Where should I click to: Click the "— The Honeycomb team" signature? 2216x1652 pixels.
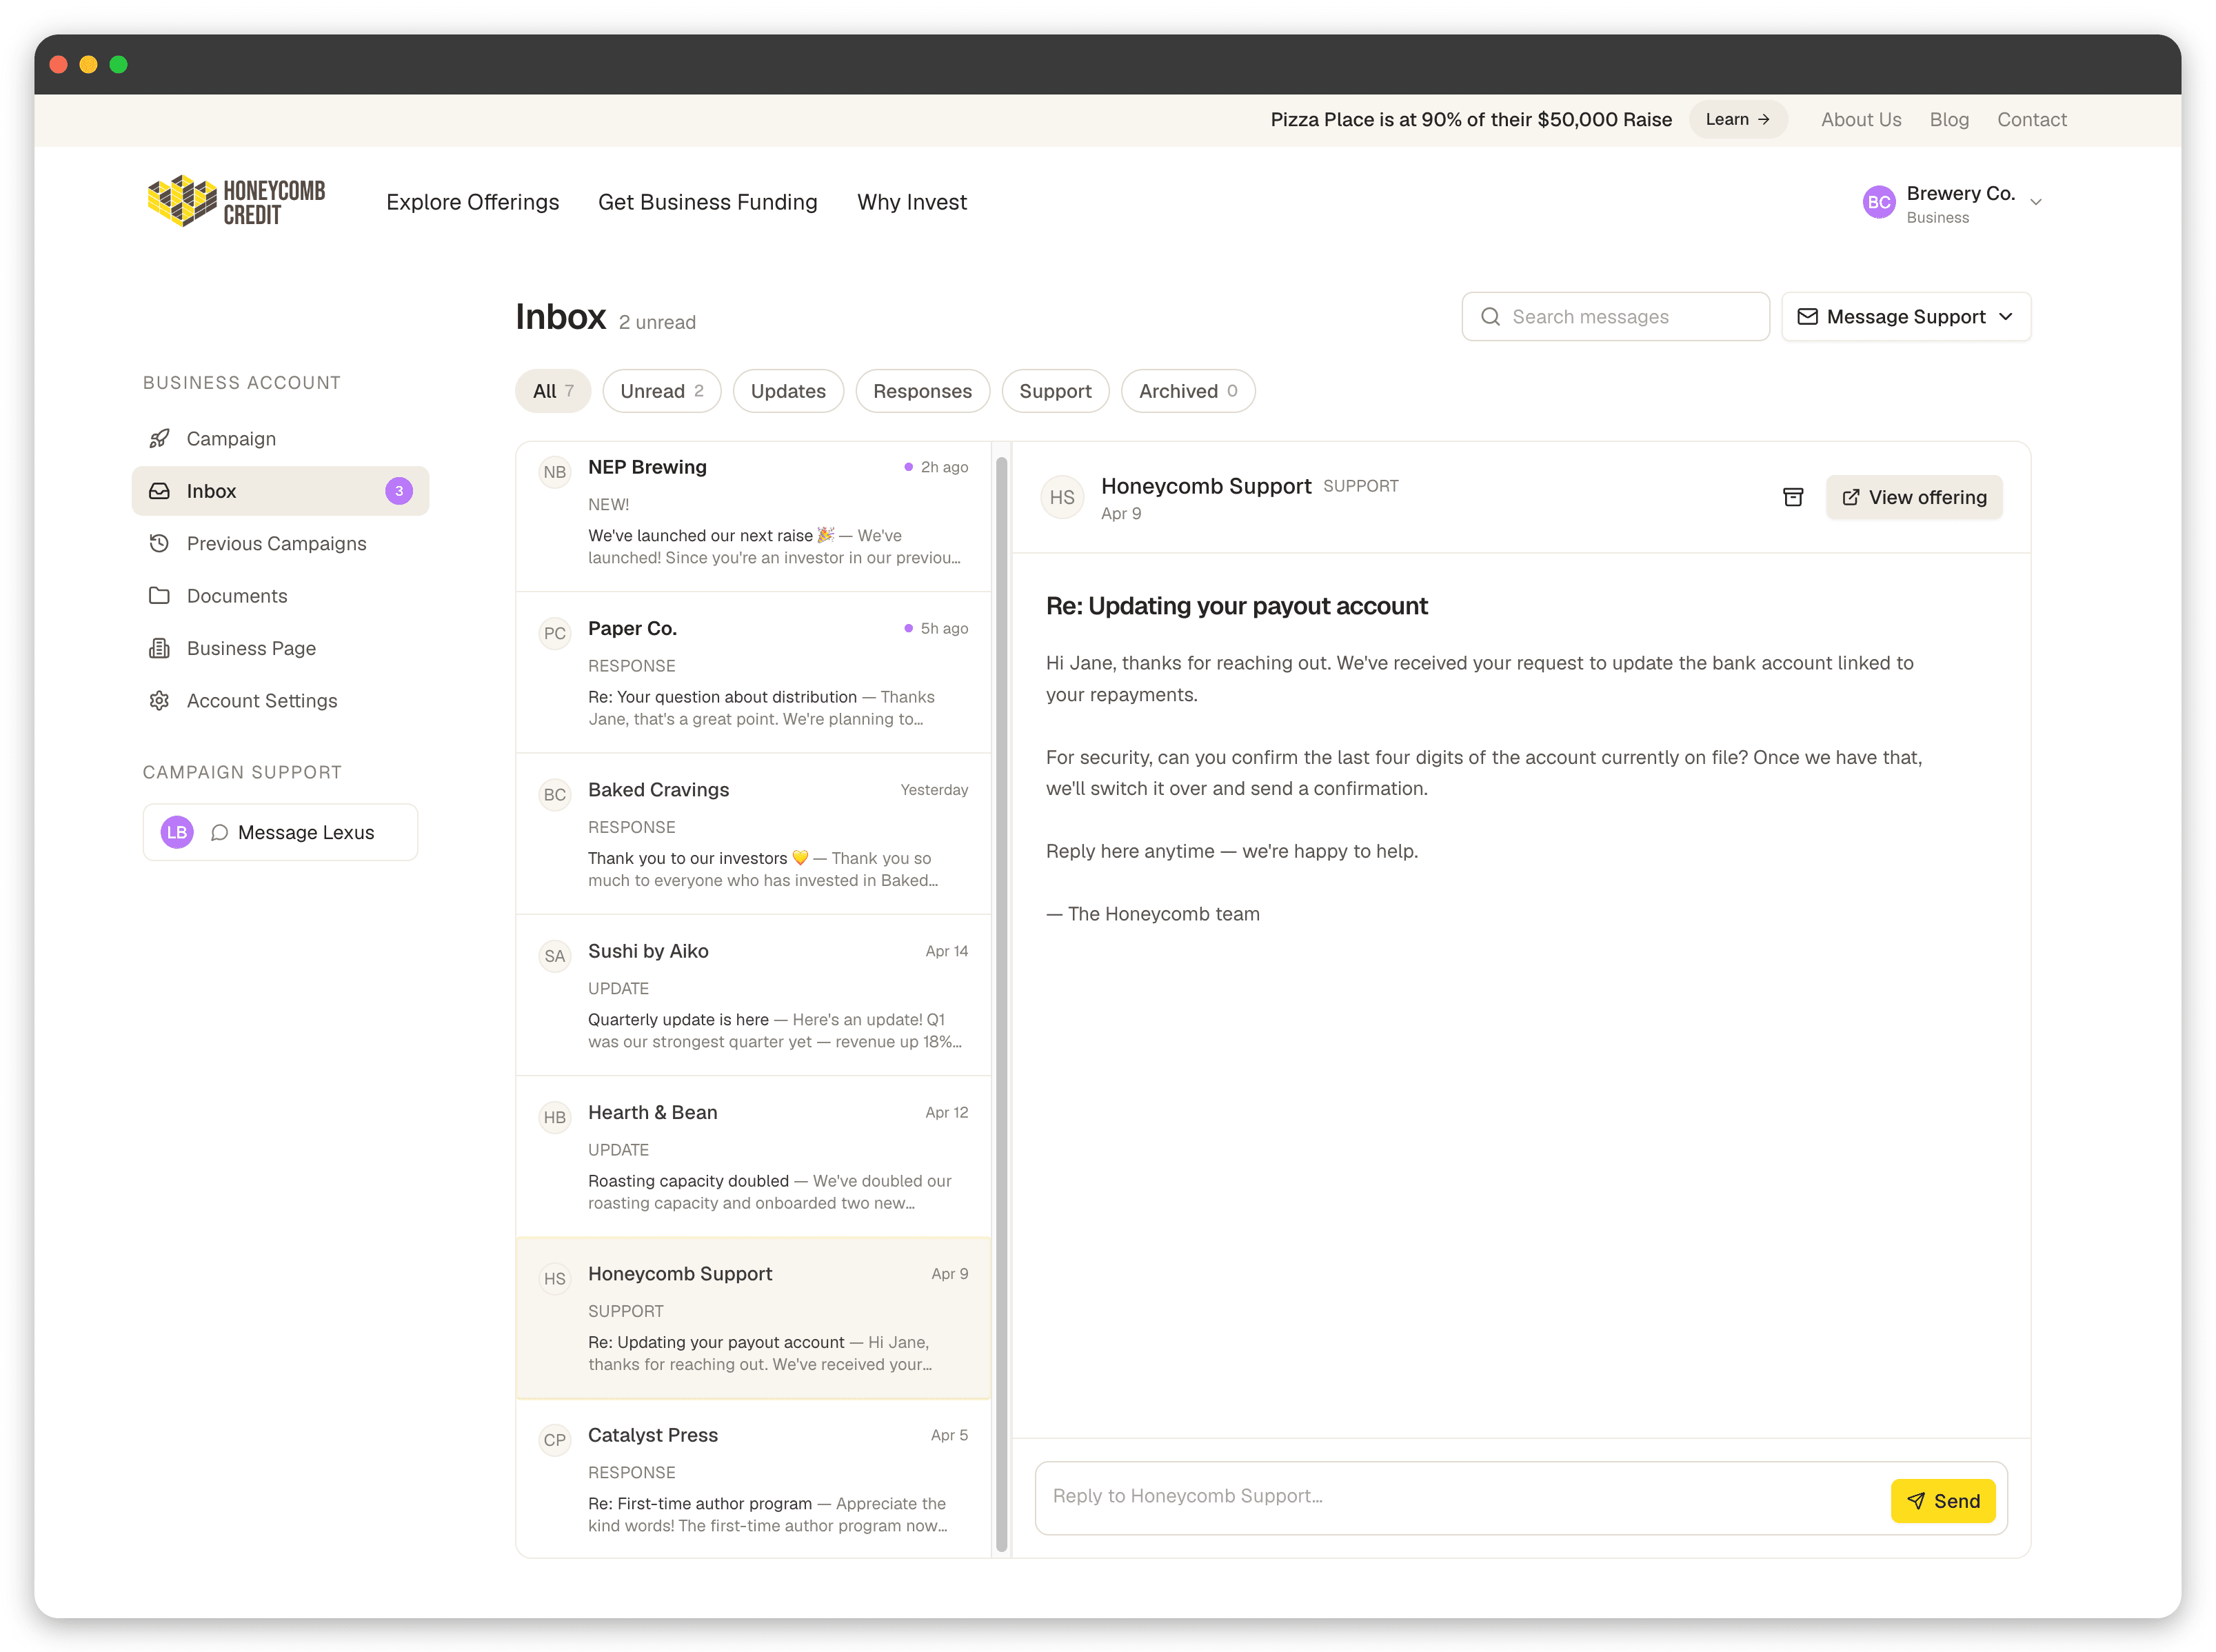coord(1153,914)
